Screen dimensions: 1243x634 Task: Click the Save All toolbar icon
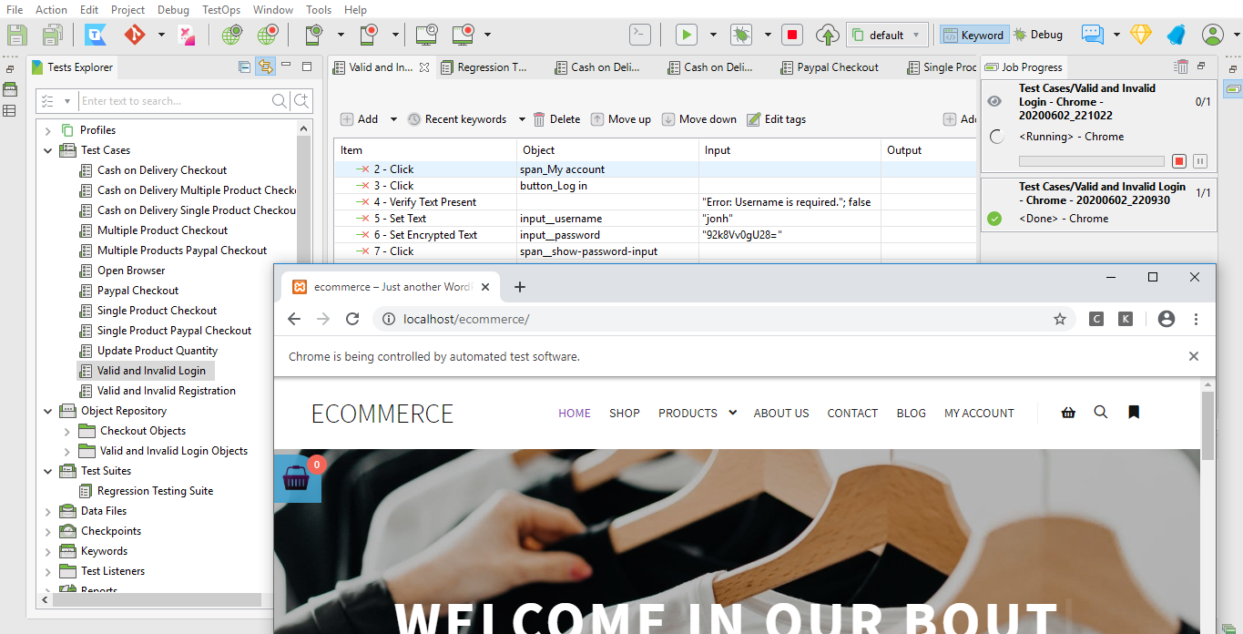52,35
